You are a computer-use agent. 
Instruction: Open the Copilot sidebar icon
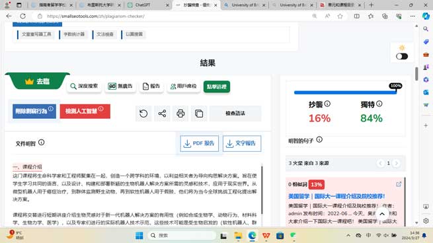(426, 16)
